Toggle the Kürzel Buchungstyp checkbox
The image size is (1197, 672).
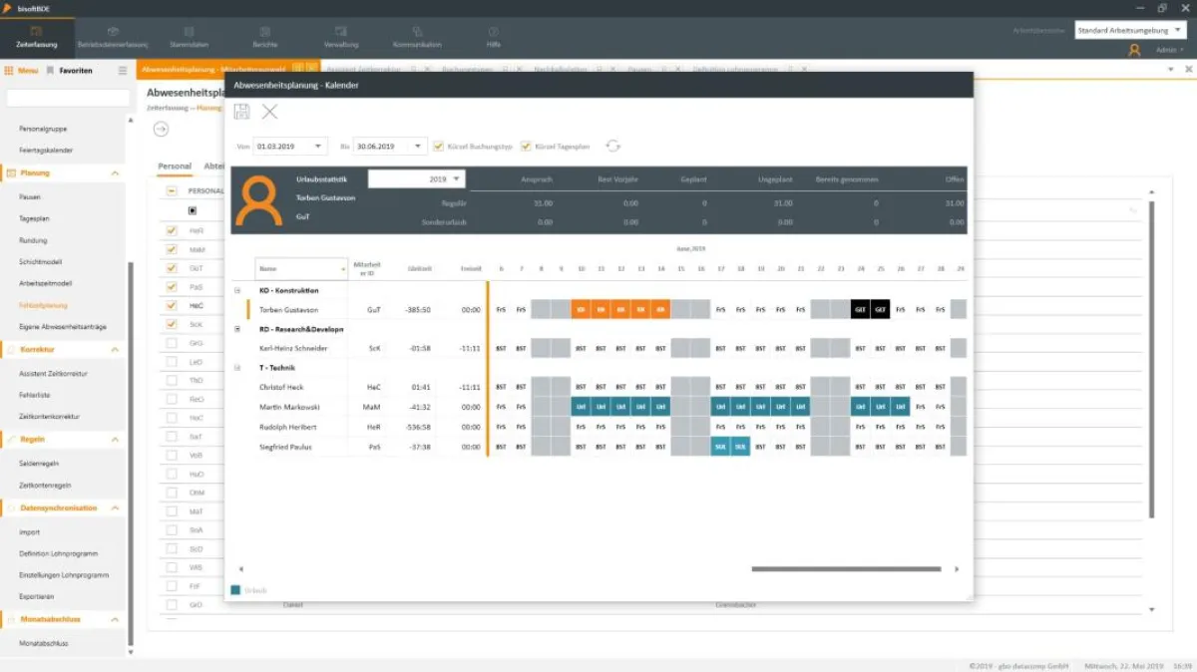[x=439, y=147]
